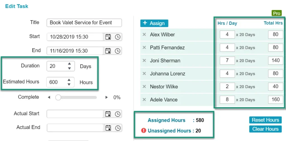286x141 pixels.
Task: Increase Estimated Hours with up arrow
Action: point(69,80)
